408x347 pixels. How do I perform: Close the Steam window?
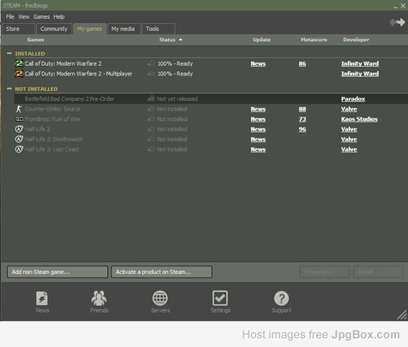tap(403, 6)
